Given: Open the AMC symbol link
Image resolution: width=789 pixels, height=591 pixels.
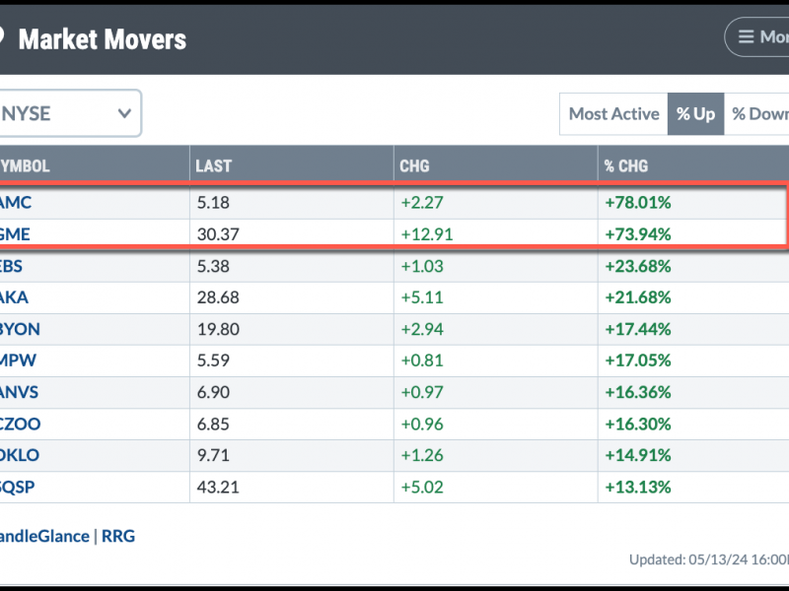Looking at the screenshot, I should 16,203.
